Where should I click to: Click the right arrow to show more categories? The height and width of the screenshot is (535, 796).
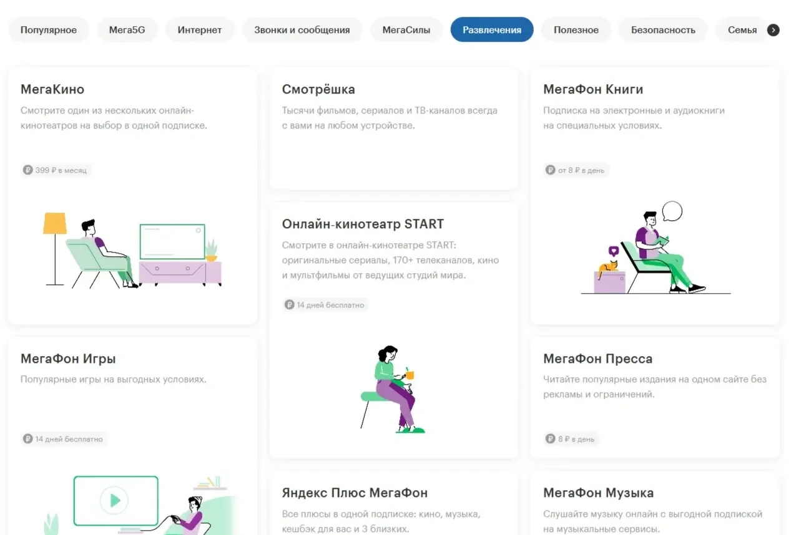click(774, 30)
